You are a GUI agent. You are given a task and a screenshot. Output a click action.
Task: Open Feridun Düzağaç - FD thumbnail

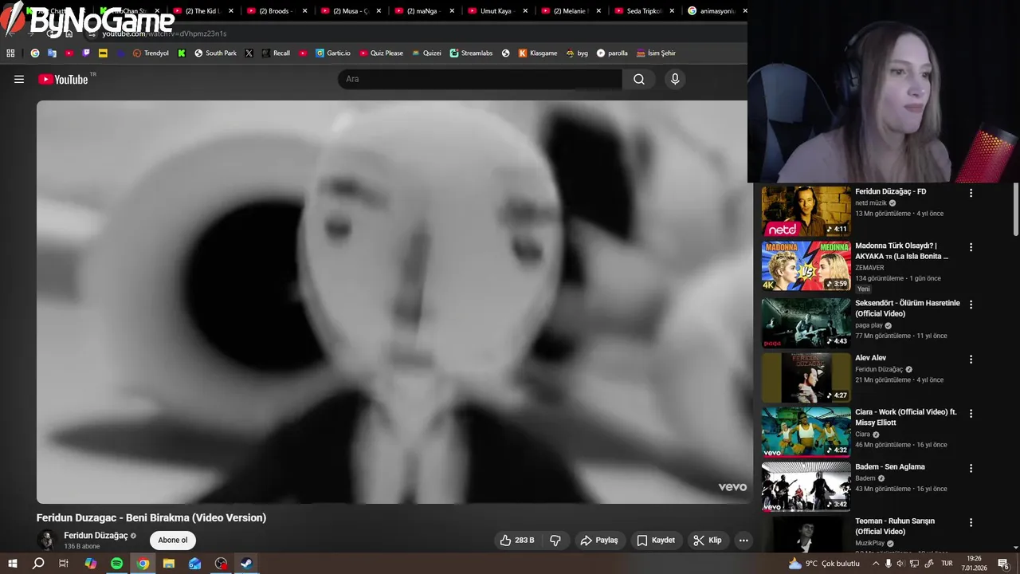pyautogui.click(x=806, y=211)
